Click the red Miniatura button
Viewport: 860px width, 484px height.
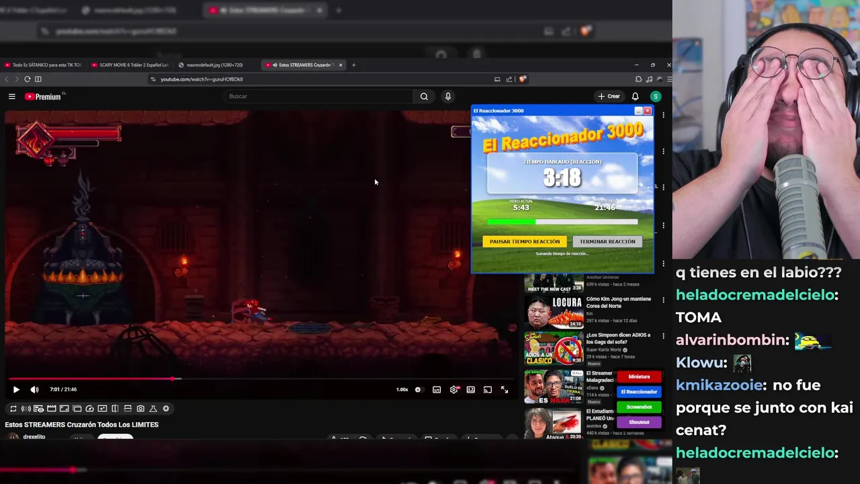[x=639, y=376]
